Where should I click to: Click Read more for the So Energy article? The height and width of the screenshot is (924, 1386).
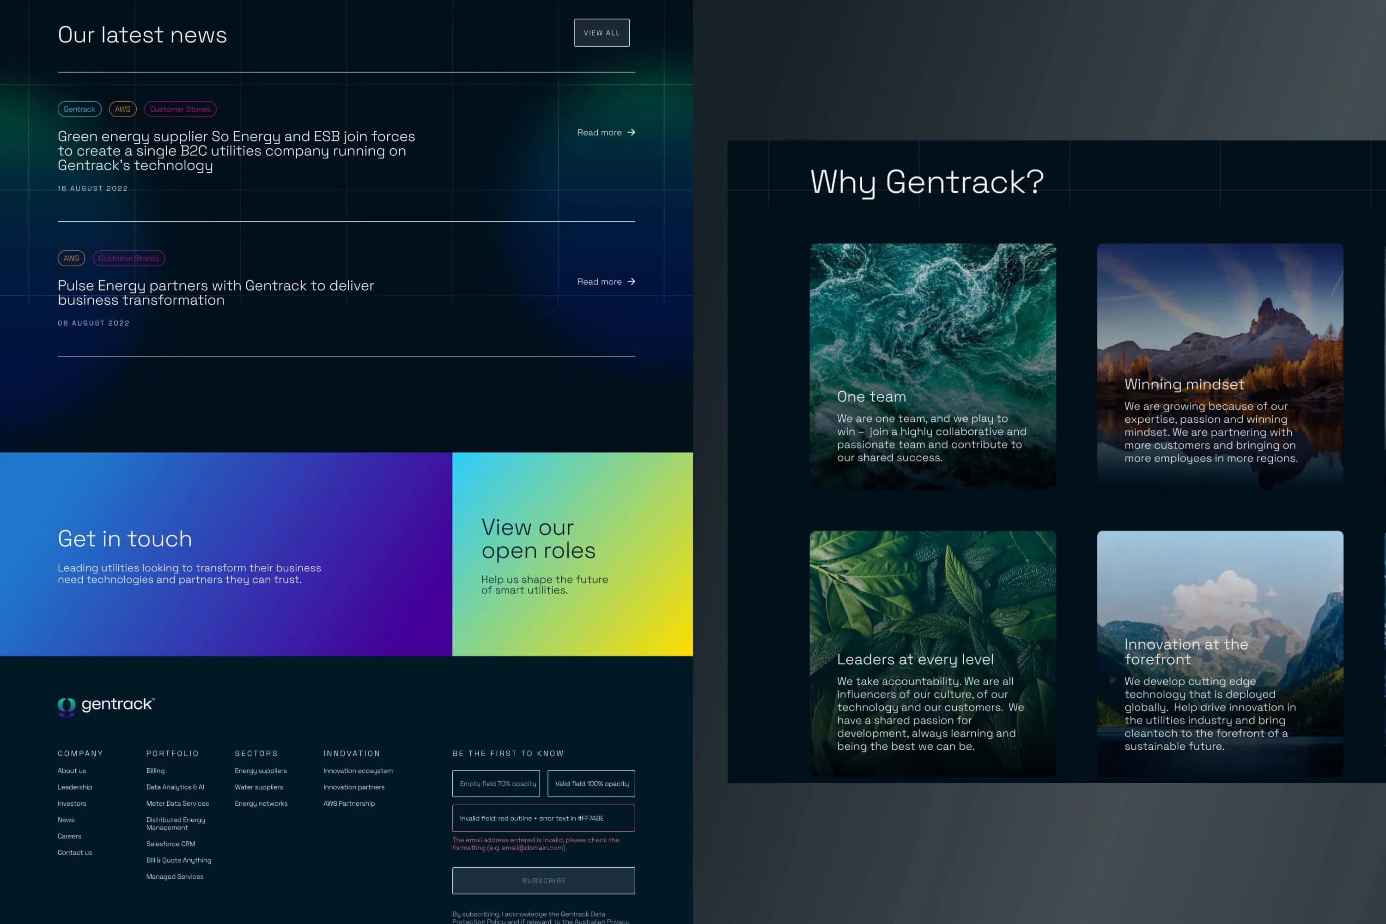606,133
